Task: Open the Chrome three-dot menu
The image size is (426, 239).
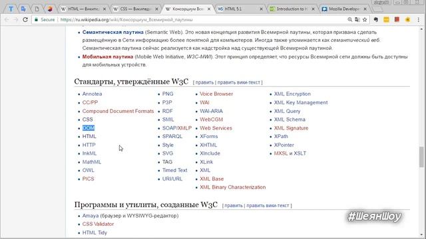Action: 419,19
